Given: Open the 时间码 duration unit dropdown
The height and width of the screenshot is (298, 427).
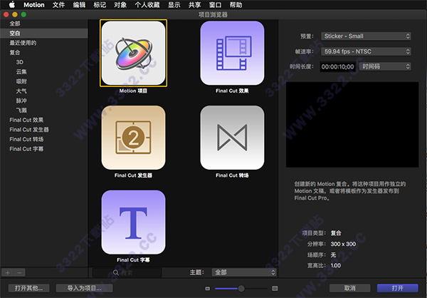Looking at the screenshot, I should (385, 66).
